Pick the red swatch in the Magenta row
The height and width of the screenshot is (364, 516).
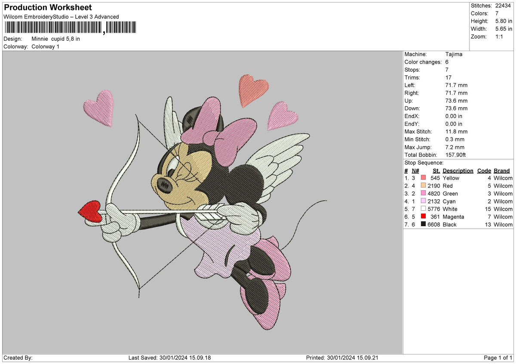[424, 216]
